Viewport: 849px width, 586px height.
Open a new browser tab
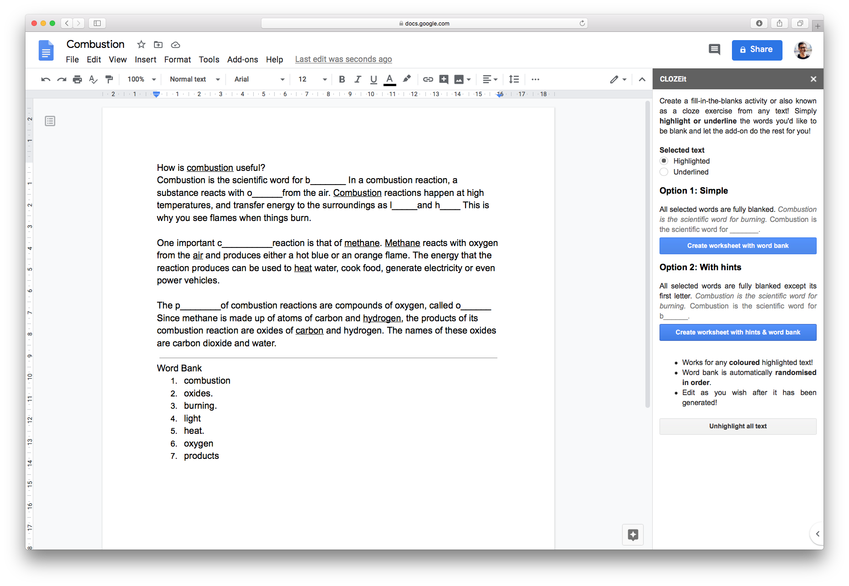pyautogui.click(x=818, y=26)
